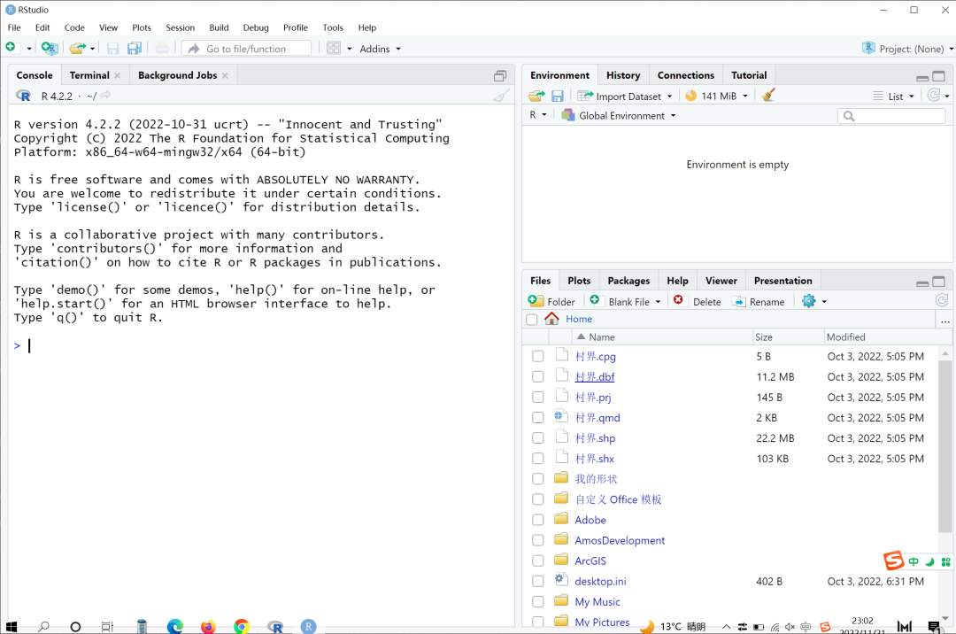This screenshot has height=634, width=956.
Task: Clear environment objects with the broom icon
Action: tap(768, 95)
